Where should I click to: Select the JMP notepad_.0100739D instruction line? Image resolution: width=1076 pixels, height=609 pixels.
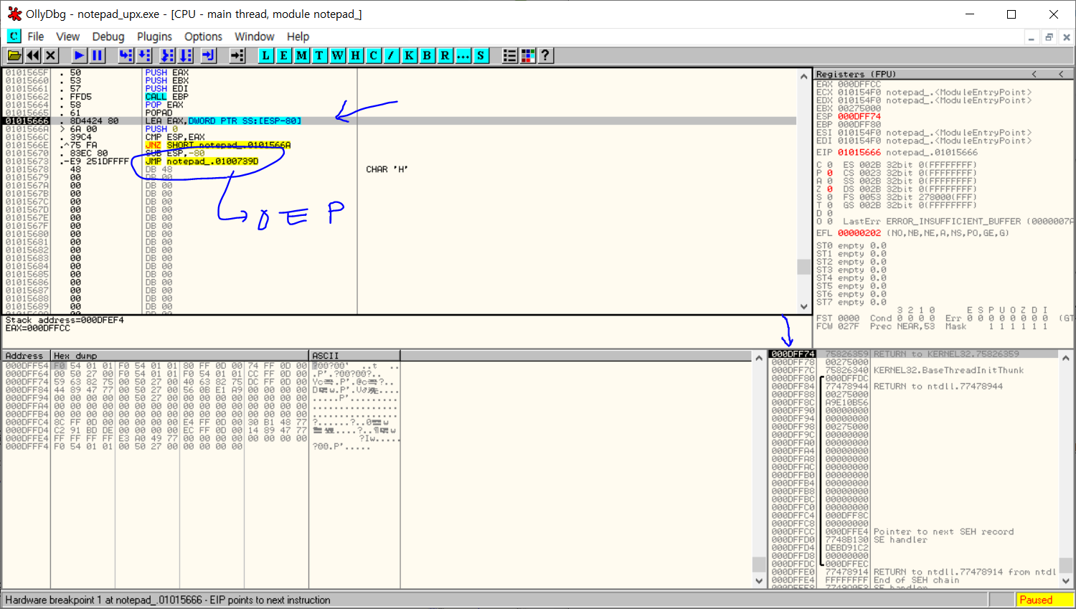point(400,161)
